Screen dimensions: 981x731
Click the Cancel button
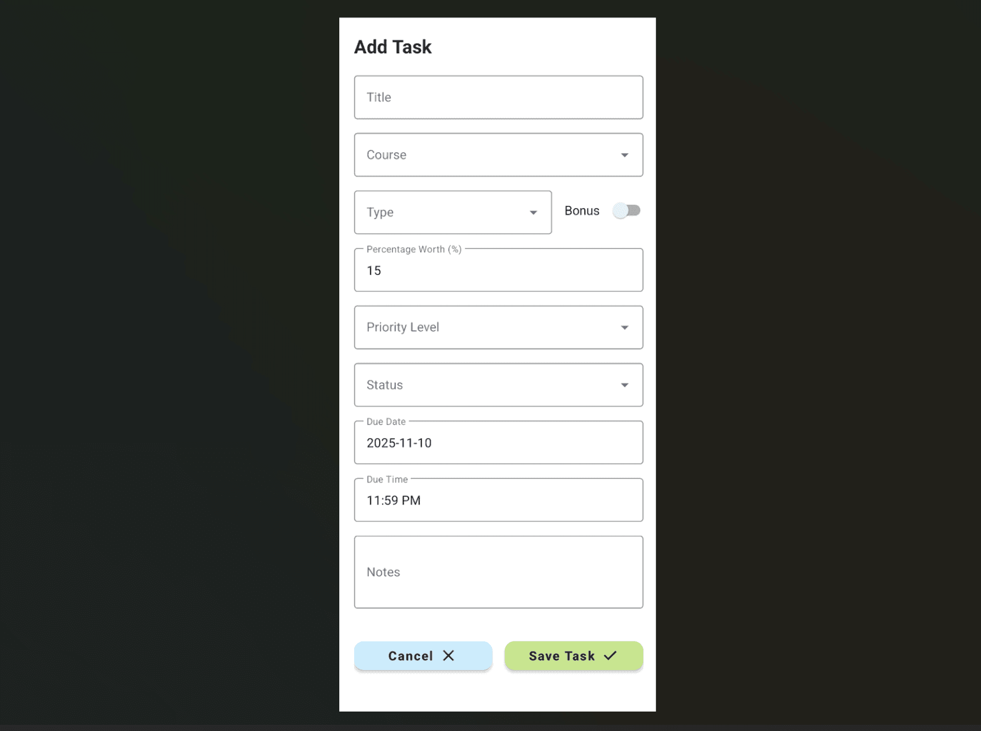(422, 656)
